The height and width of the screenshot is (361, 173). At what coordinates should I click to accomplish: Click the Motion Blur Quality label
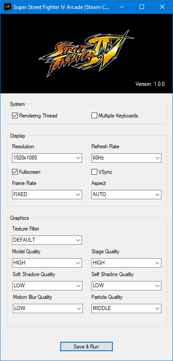coord(33,297)
